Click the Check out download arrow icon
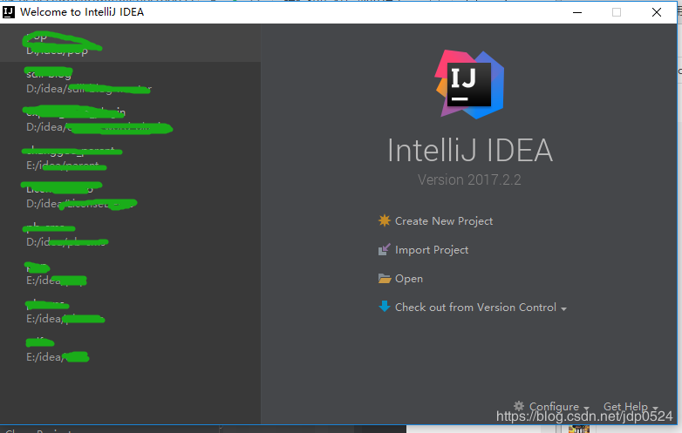 (385, 307)
